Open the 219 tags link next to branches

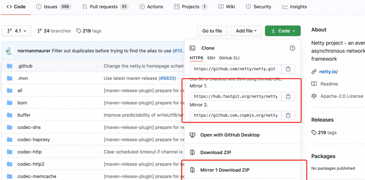(89, 31)
